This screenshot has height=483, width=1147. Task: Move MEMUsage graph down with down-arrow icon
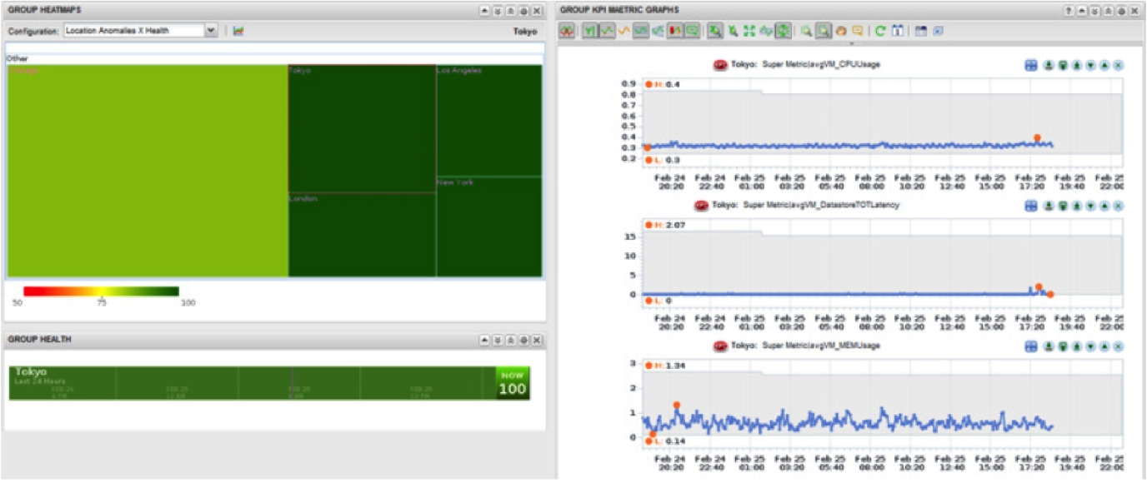(x=1090, y=346)
